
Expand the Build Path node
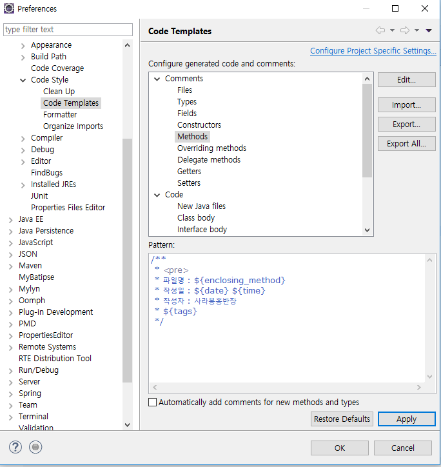coord(23,57)
